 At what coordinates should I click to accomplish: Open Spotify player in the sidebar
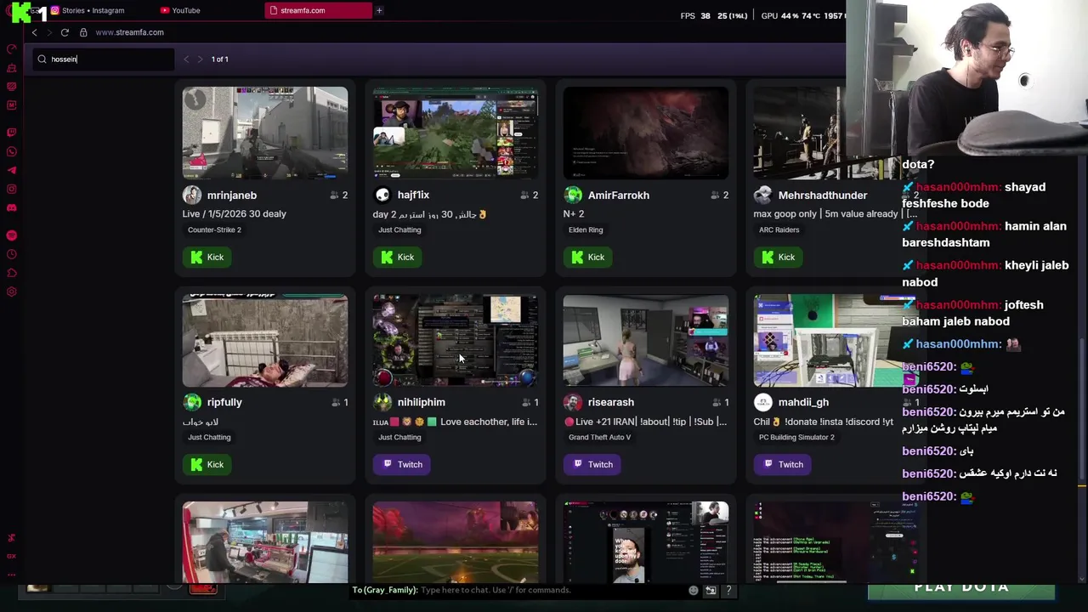[x=12, y=235]
